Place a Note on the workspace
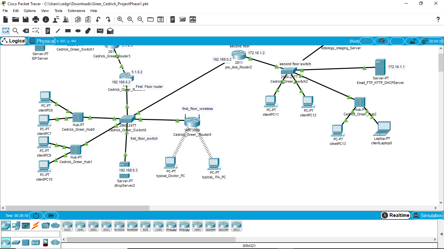 click(x=48, y=31)
